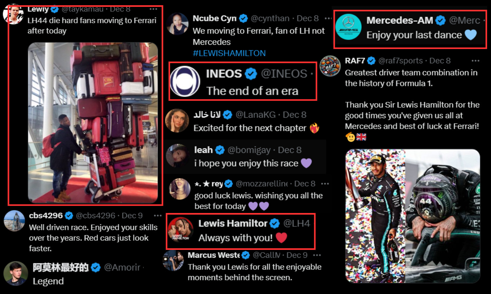Open the @raf7sports handle link

pos(400,61)
